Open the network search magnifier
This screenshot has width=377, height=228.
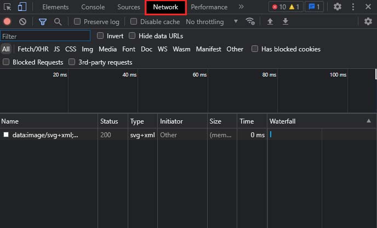click(58, 22)
